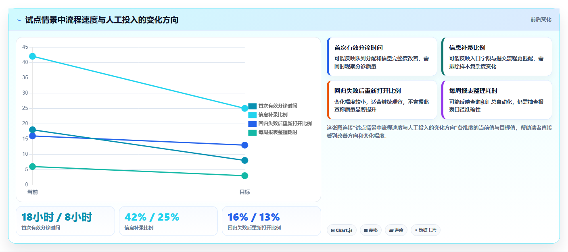
Task: Select the 16% / 13% stat card
Action: tap(271, 221)
